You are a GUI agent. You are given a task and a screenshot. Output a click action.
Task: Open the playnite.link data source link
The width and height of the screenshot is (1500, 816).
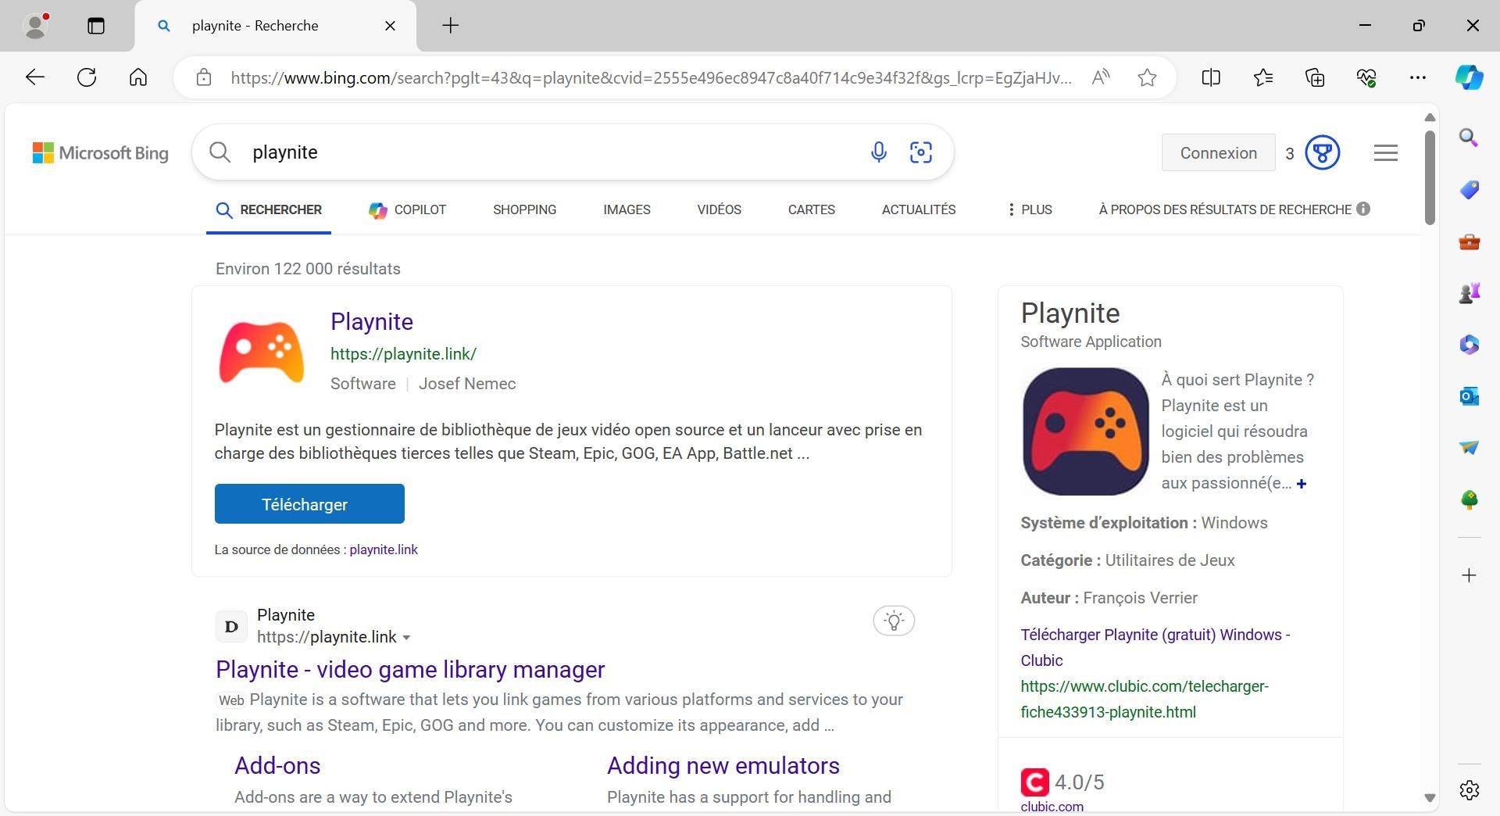pos(384,549)
